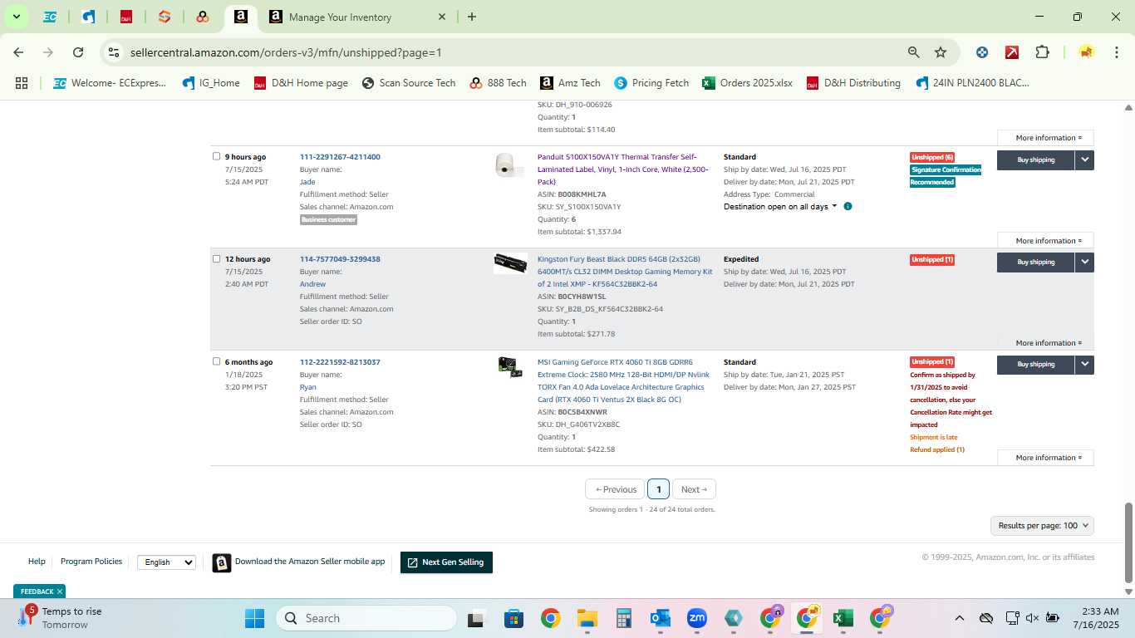Buy shipping for the Panduit label order
Screen dimensions: 1135x638
coord(1035,159)
